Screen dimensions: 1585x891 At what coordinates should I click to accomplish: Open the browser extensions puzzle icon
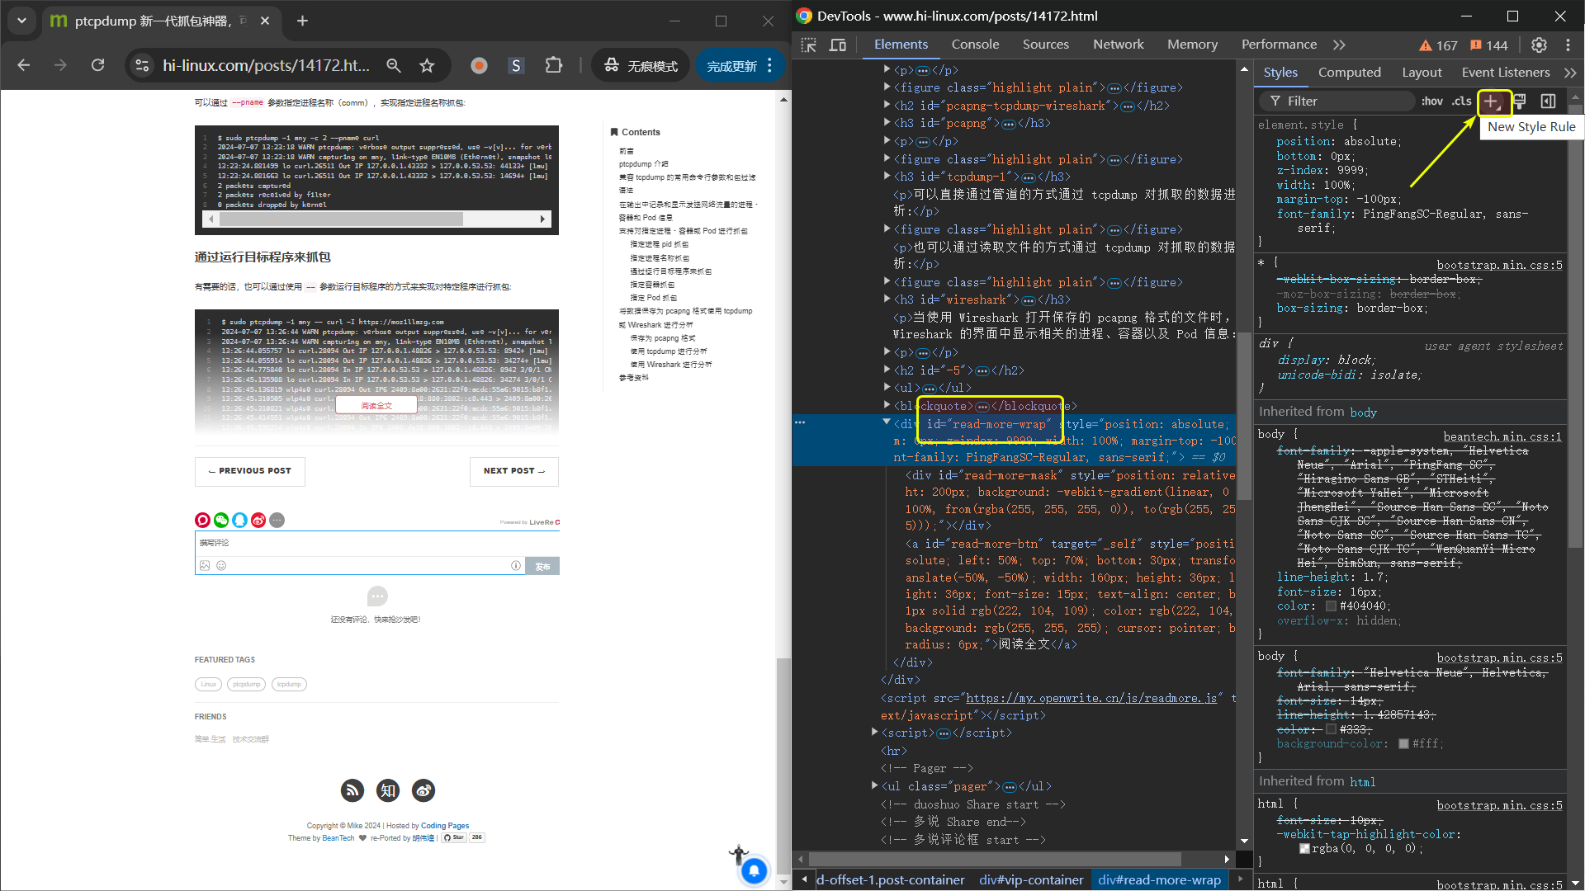click(x=554, y=66)
